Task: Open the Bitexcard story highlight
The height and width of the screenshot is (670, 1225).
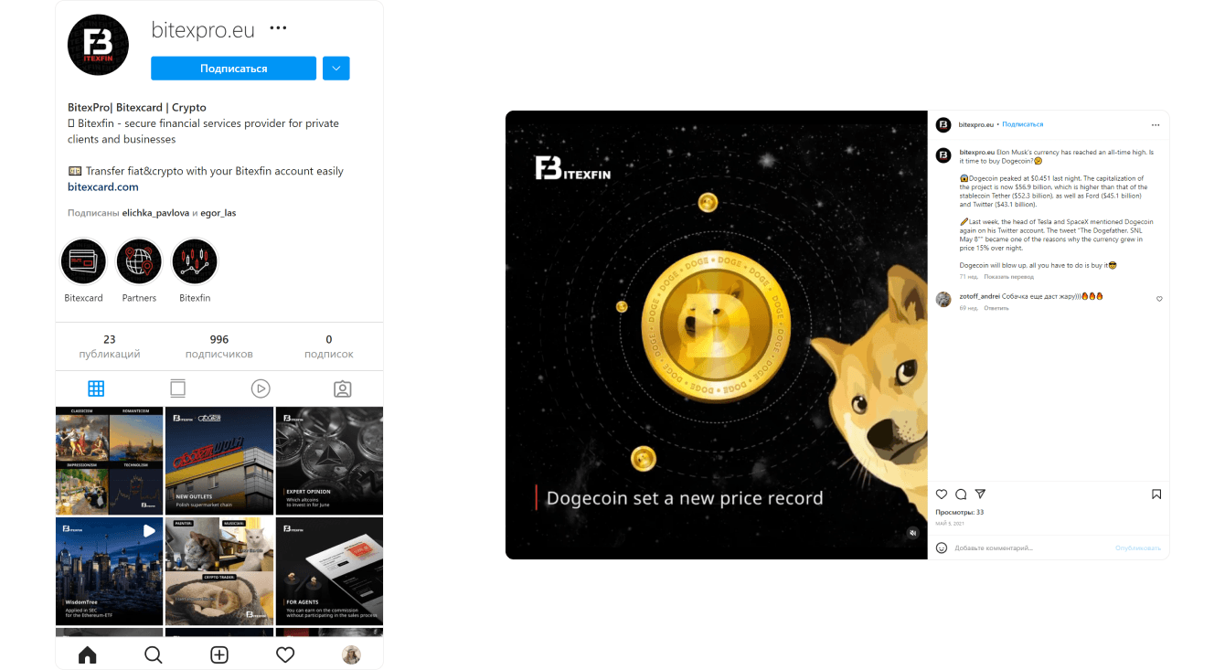Action: pyautogui.click(x=83, y=262)
